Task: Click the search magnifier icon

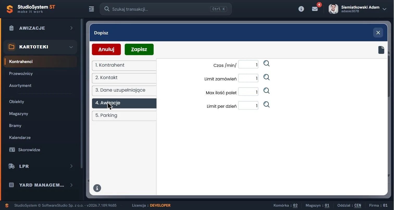Action: (x=107, y=9)
